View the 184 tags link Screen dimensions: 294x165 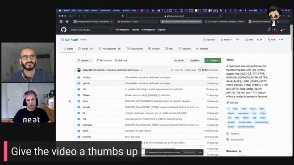coord(121,60)
